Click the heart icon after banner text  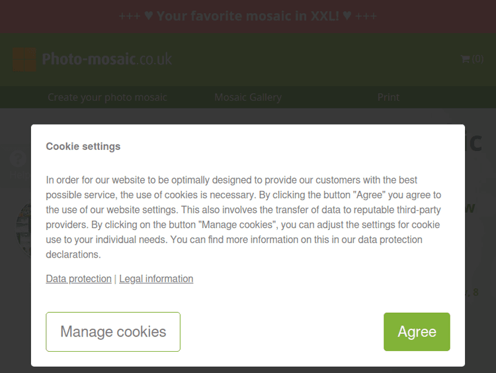347,16
